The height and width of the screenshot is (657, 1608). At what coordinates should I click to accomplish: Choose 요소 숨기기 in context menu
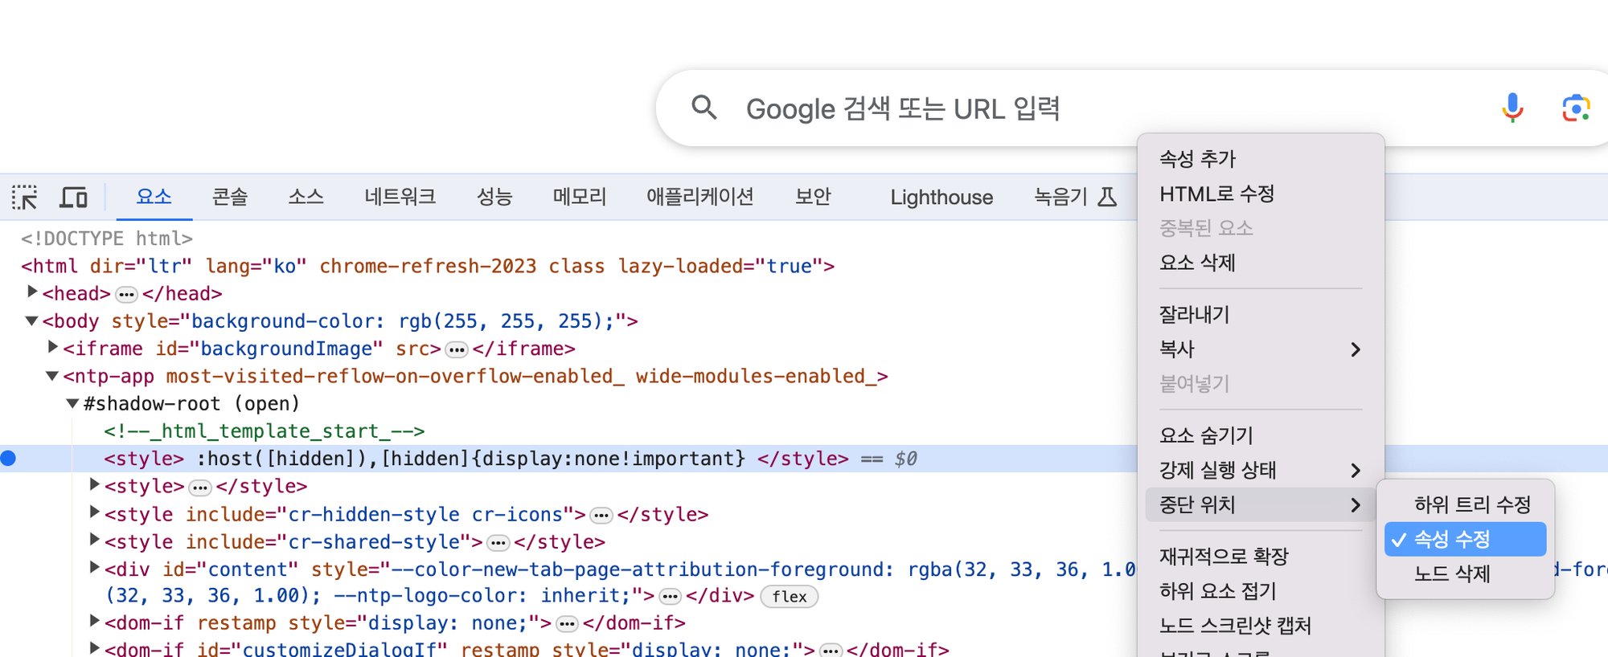click(1261, 435)
